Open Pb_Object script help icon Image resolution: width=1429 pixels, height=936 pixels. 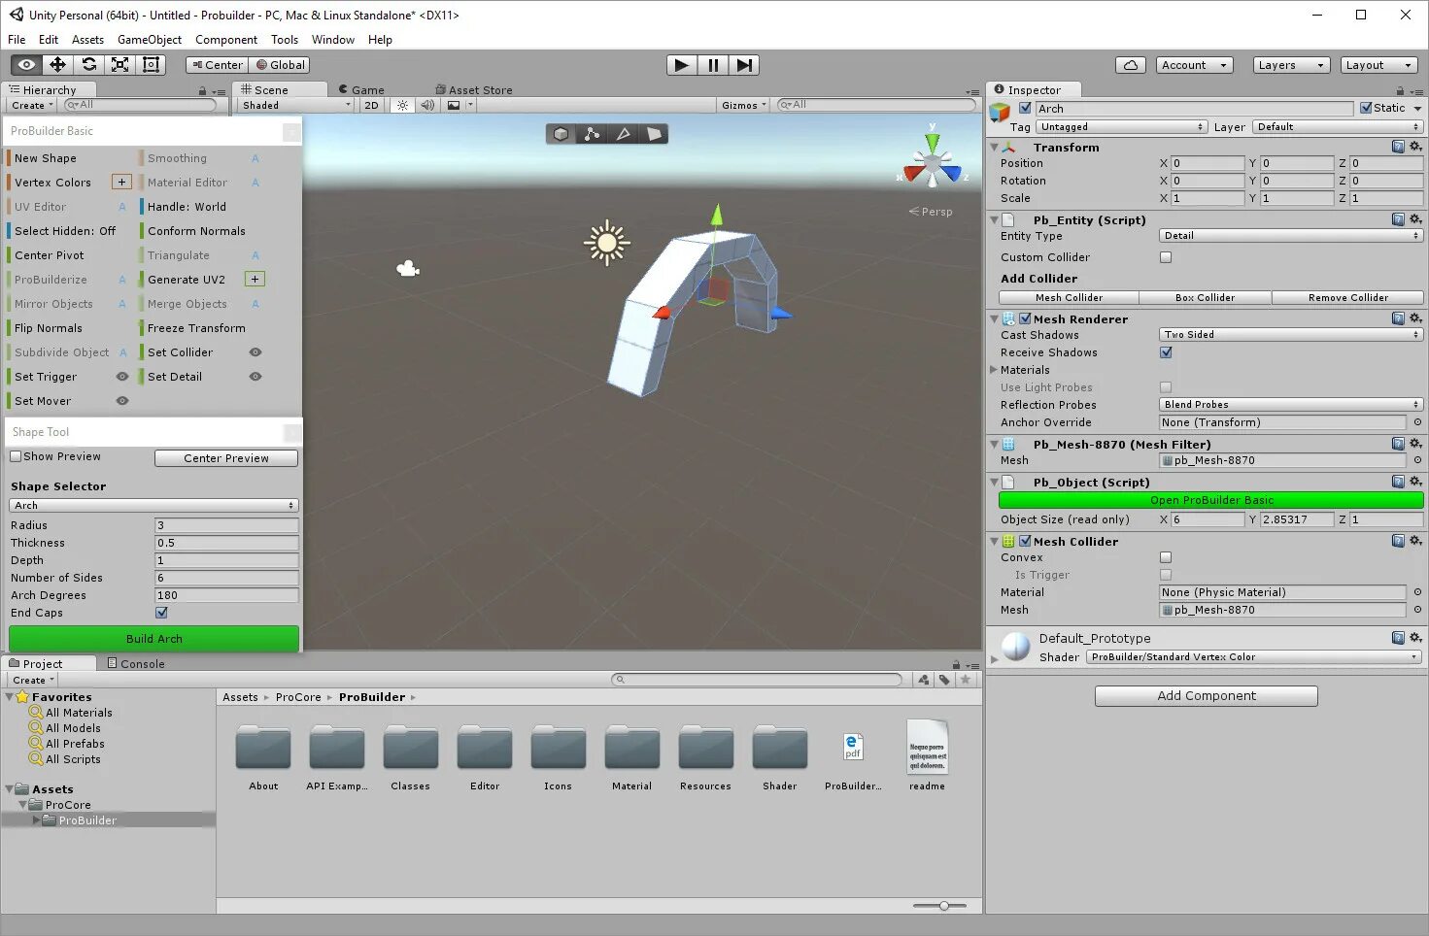click(1398, 482)
